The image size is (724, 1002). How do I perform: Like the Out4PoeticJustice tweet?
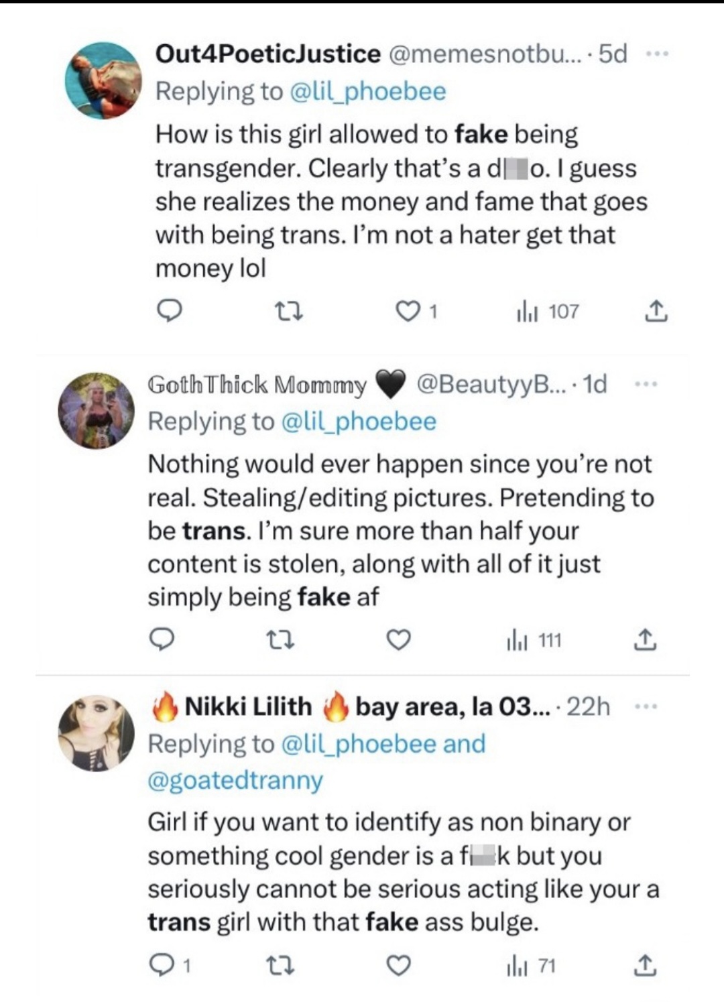click(x=408, y=312)
